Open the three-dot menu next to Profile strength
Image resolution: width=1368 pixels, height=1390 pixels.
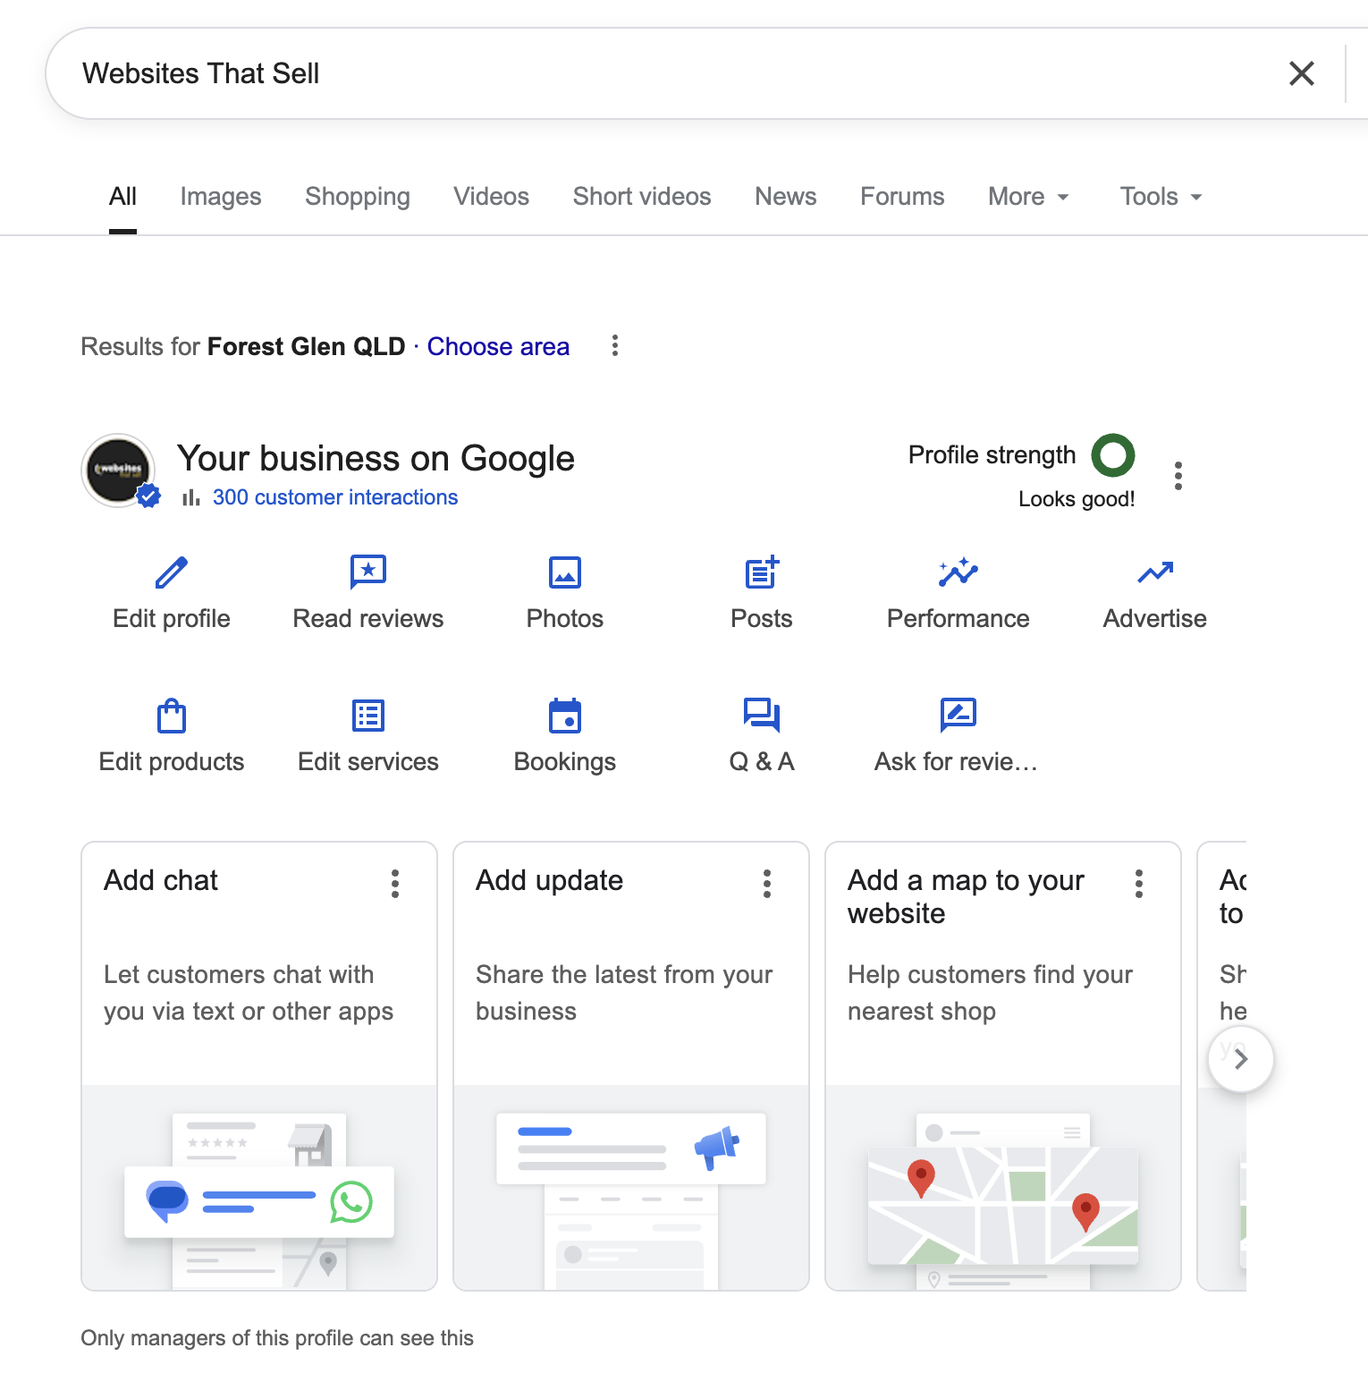[x=1178, y=476]
